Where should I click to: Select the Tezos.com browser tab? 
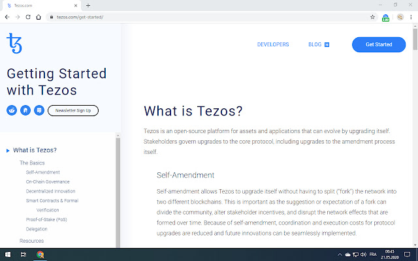pos(41,6)
